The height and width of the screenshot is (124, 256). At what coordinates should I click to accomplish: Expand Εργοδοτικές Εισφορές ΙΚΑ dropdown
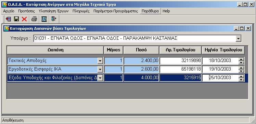click(x=100, y=70)
